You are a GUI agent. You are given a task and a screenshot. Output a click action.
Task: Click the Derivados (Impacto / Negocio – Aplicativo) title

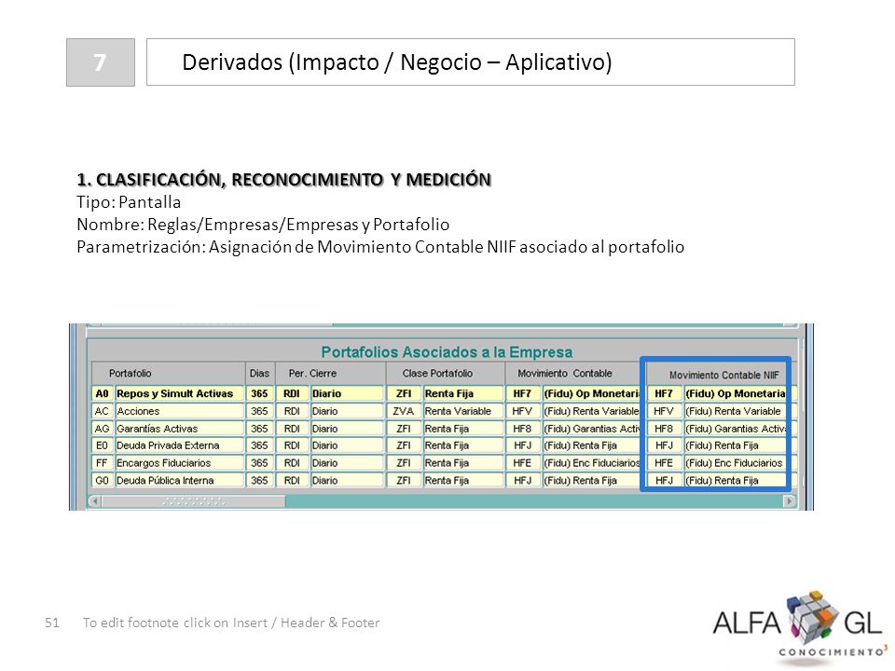[x=397, y=62]
